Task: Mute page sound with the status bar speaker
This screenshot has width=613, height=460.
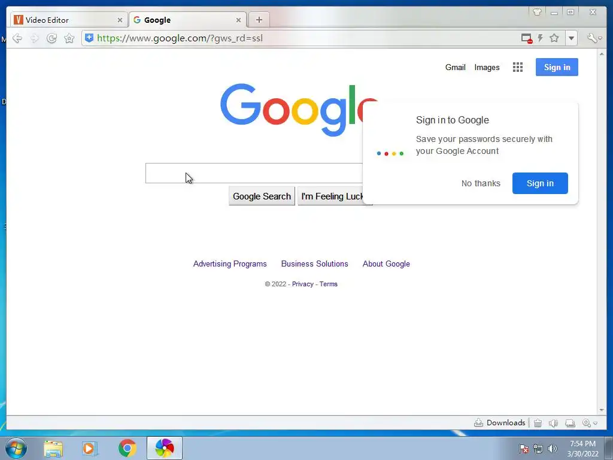Action: pyautogui.click(x=553, y=423)
